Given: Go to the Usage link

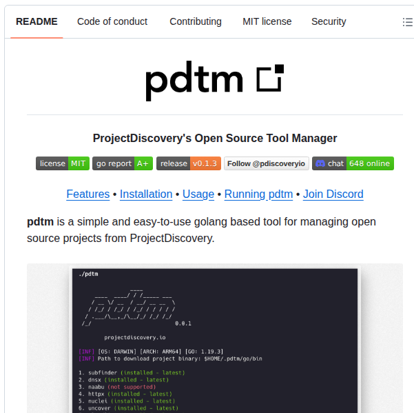Looking at the screenshot, I should click(198, 194).
